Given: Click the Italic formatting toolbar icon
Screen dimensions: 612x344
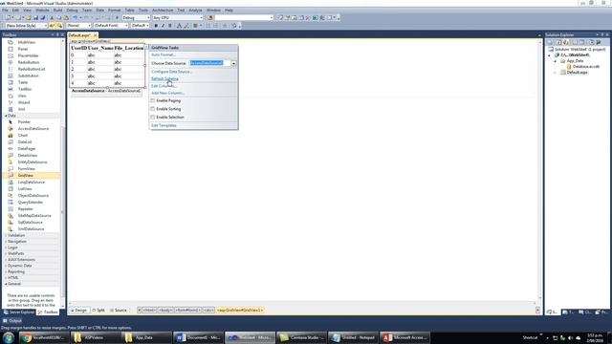Looking at the screenshot, I should 163,26.
